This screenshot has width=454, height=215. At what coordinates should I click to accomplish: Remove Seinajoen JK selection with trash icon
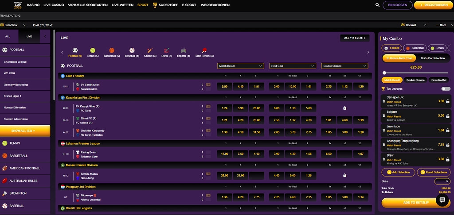coord(384,101)
